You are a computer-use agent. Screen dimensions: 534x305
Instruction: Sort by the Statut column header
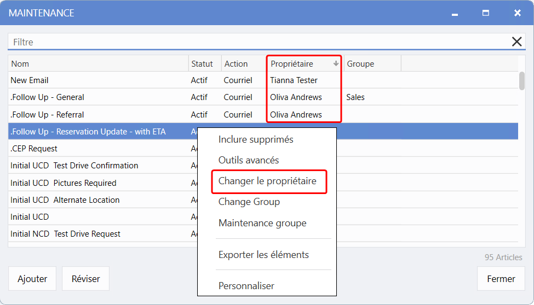tap(203, 64)
